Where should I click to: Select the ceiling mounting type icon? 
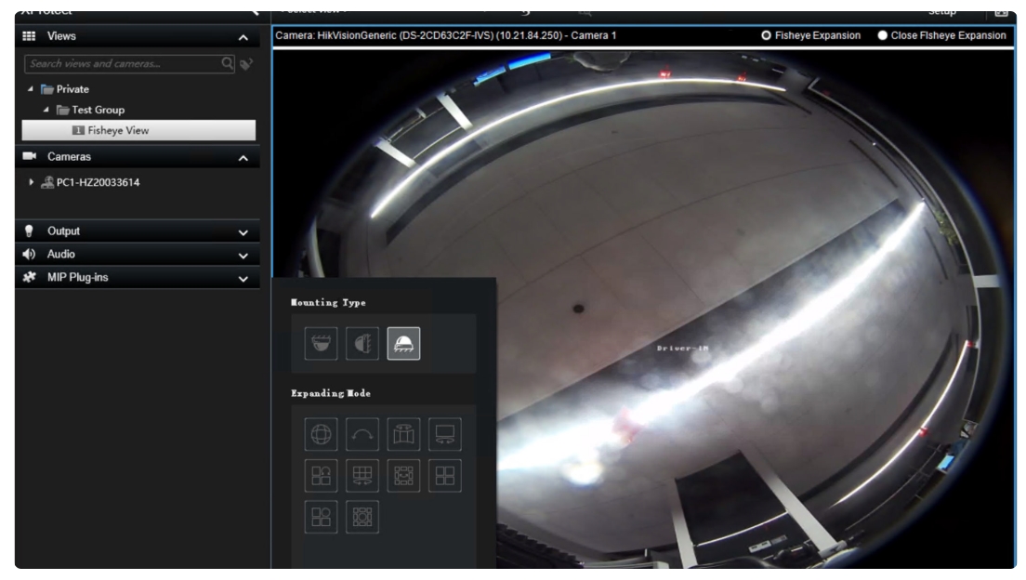tap(321, 343)
